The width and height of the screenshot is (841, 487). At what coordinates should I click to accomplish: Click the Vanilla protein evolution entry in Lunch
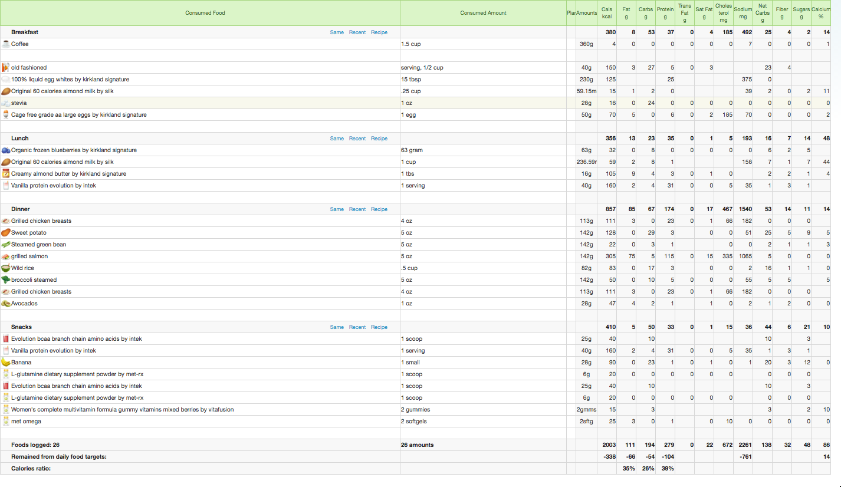[x=54, y=186]
